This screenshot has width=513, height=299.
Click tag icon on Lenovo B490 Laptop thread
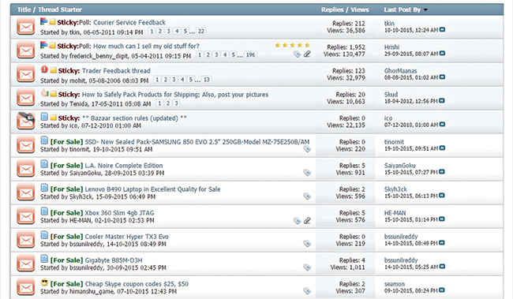(307, 196)
